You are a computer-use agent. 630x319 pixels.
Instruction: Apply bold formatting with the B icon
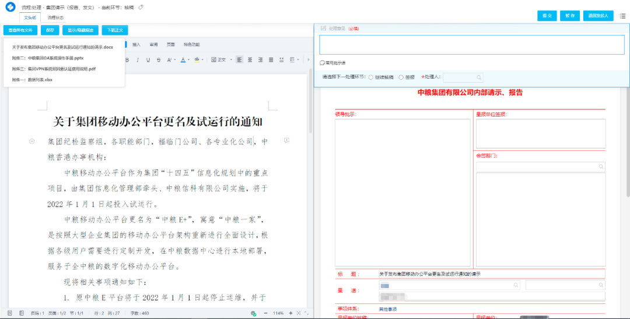click(x=127, y=60)
